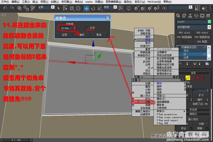Toggle the Angle Snap icon
The image size is (213, 142).
(143, 8)
